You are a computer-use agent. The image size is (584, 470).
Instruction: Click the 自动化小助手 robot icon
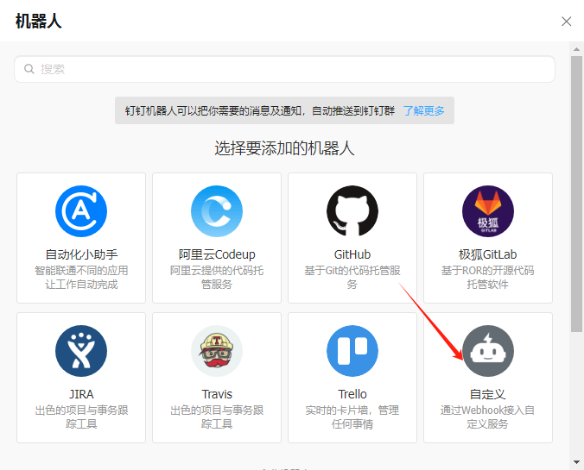[x=81, y=211]
